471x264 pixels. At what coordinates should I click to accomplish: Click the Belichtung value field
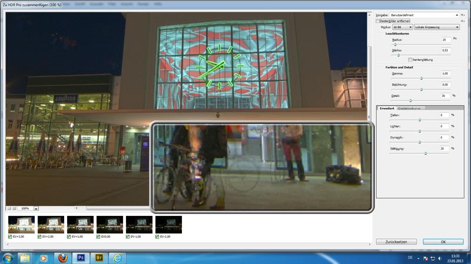click(446, 84)
